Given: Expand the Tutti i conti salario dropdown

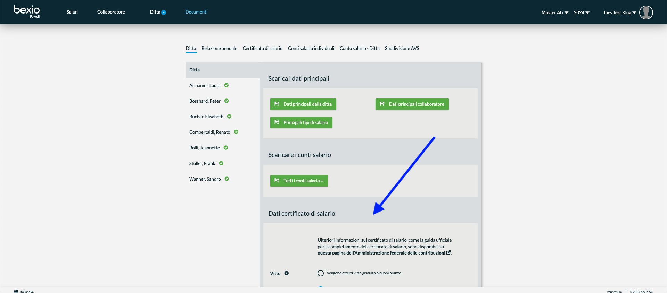Looking at the screenshot, I should pyautogui.click(x=299, y=181).
